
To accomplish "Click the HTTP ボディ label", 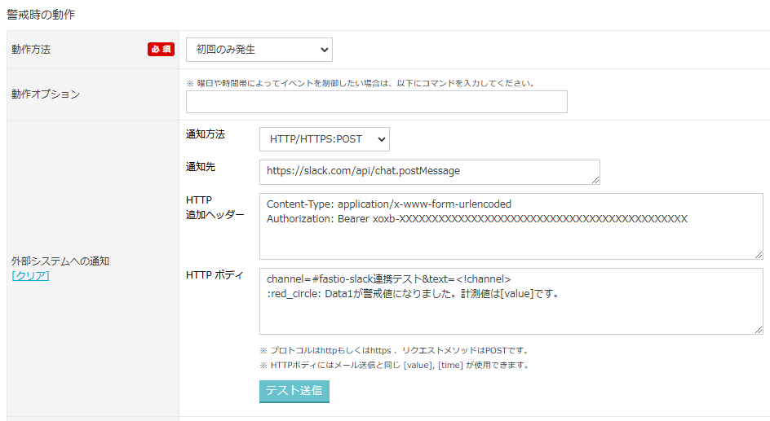I will click(x=215, y=275).
